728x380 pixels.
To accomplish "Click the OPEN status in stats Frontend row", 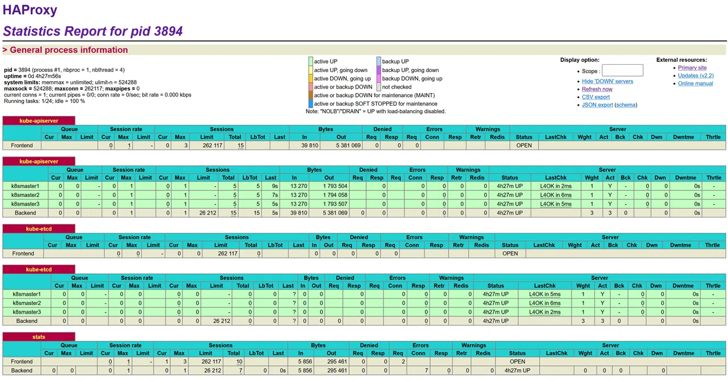I will pyautogui.click(x=518, y=361).
